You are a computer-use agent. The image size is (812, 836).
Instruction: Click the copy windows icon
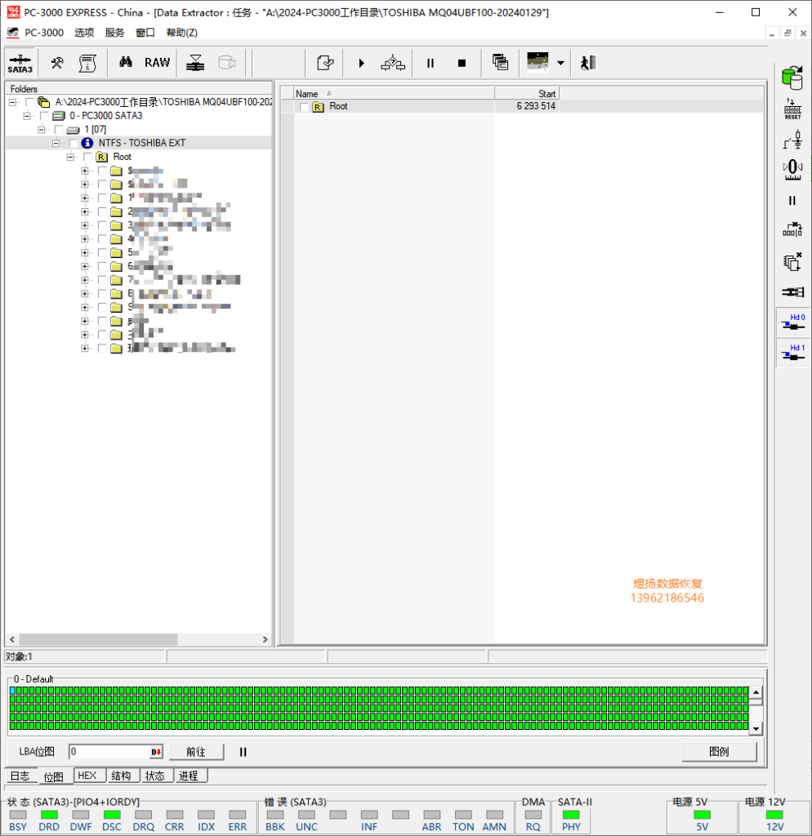point(500,63)
